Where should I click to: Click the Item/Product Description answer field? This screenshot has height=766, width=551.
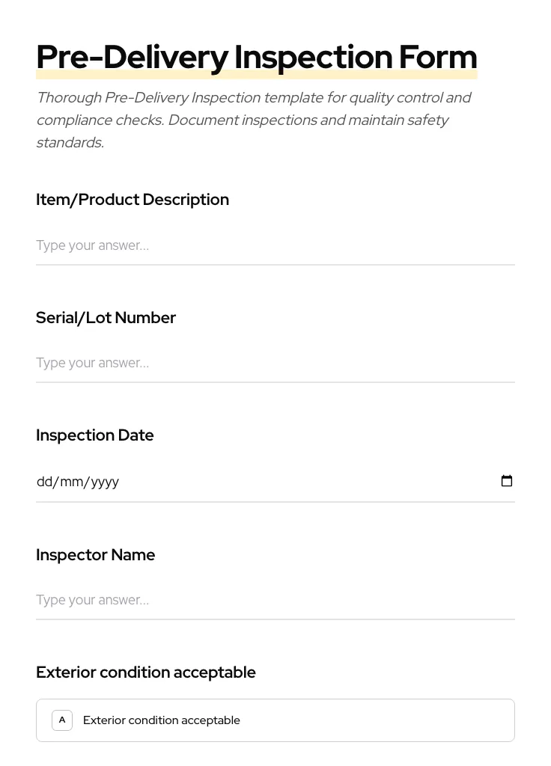275,245
